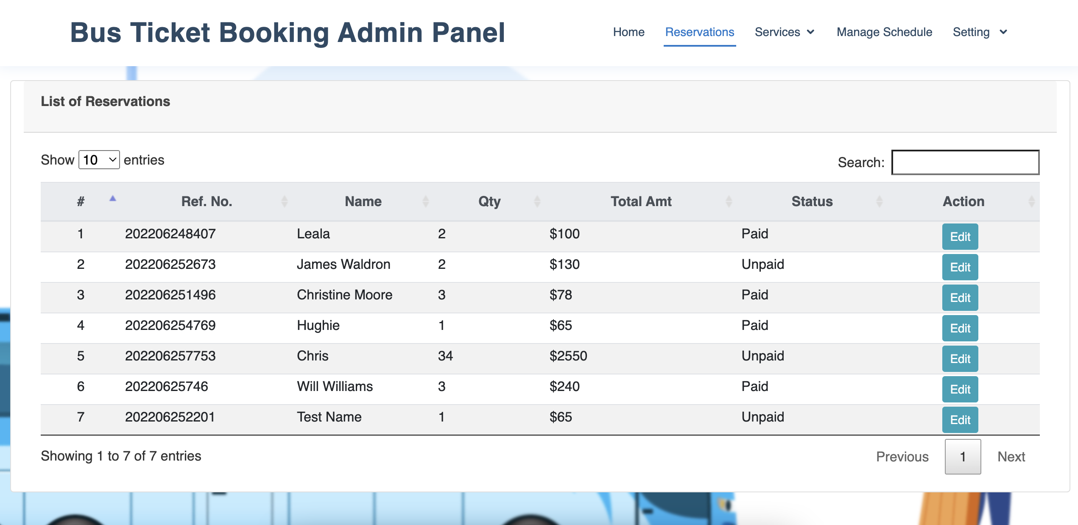The image size is (1078, 525).
Task: Edit Will Williams' reservation
Action: [x=960, y=389]
